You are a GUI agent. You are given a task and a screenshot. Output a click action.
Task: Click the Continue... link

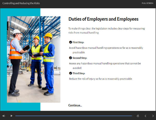(x=75, y=105)
